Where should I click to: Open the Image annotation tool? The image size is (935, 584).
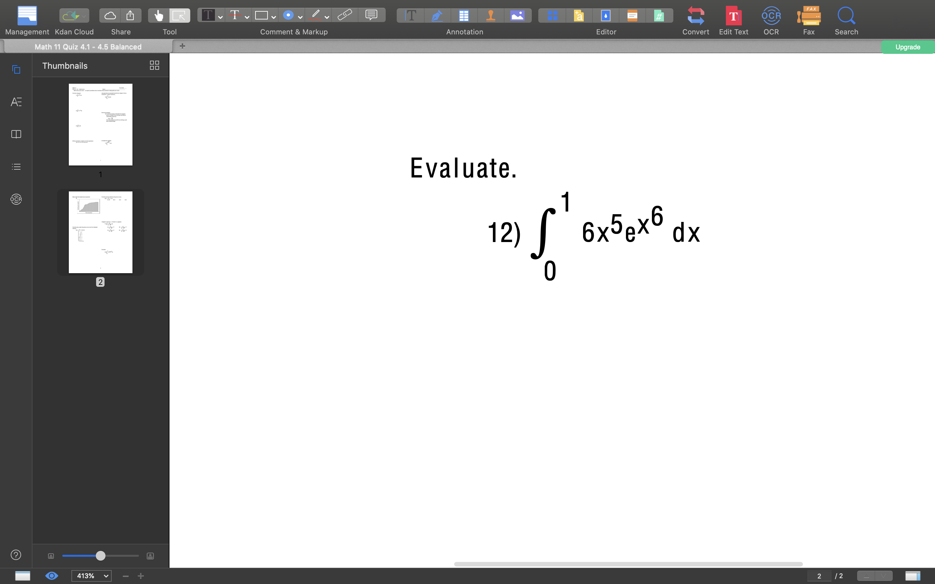coord(518,16)
